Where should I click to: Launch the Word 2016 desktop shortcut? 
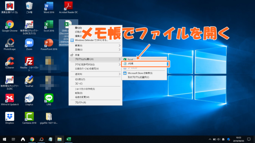click(x=49, y=7)
